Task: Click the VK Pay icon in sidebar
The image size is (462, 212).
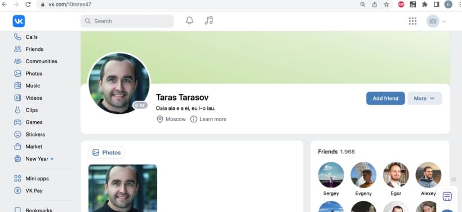Action: [17, 191]
